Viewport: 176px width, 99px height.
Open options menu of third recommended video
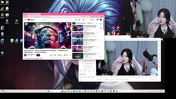click(x=98, y=40)
